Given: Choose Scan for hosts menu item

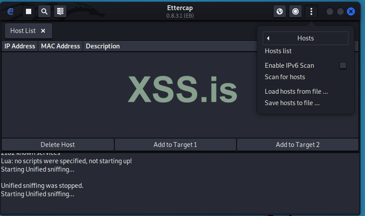Looking at the screenshot, I should point(285,77).
